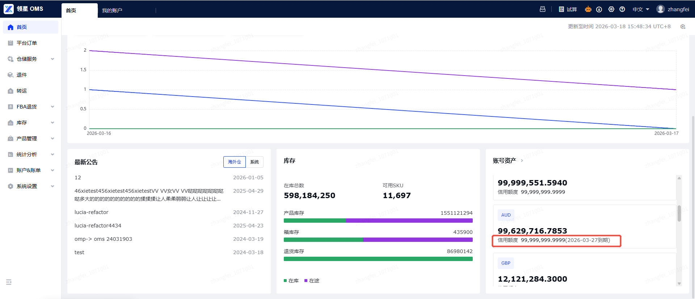695x299 pixels.
Task: Click the 2026-03-16 chart axis label
Action: tap(99, 133)
